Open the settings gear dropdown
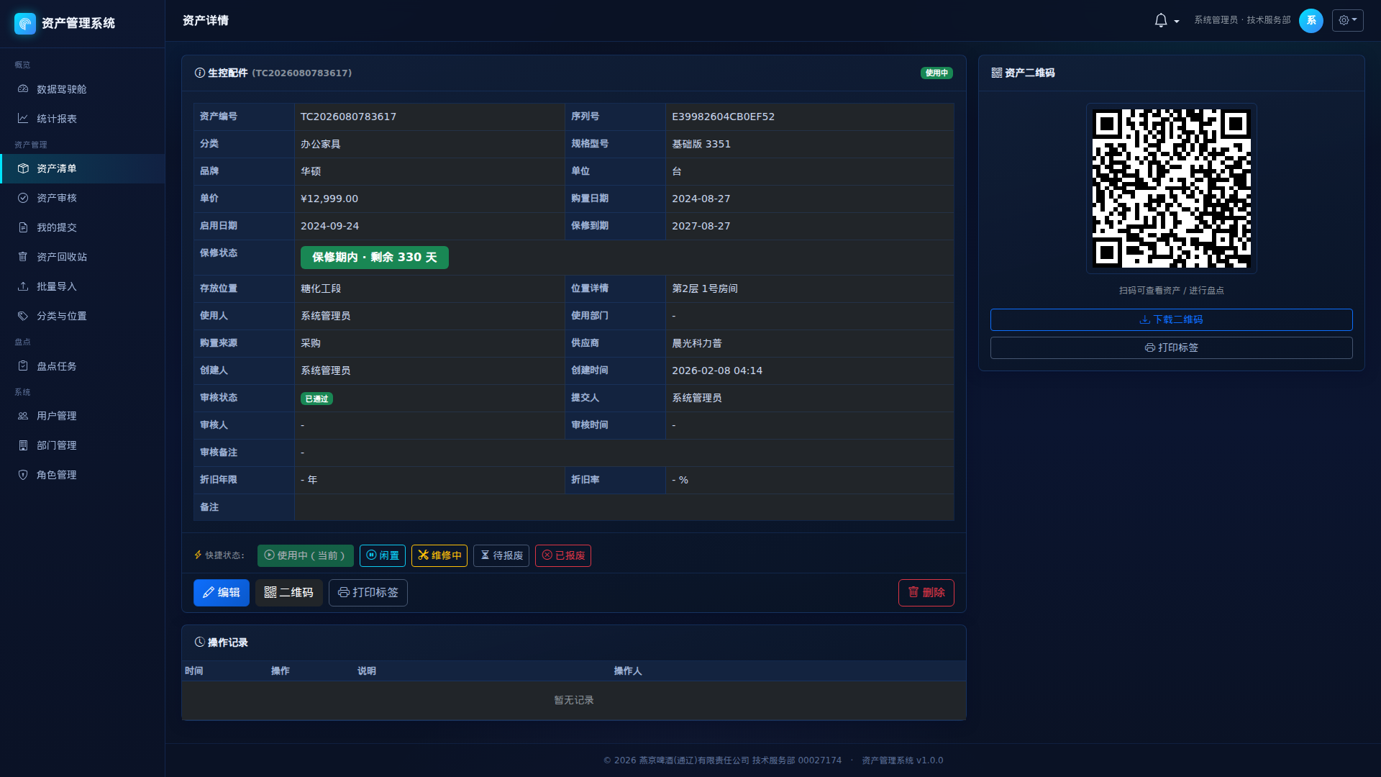The image size is (1381, 777). (x=1347, y=20)
